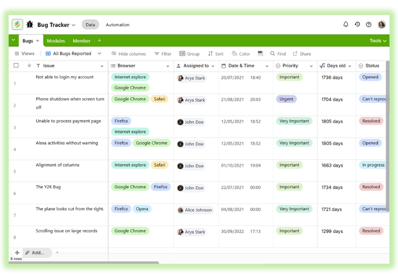Open the Color formatting tool
The width and height of the screenshot is (398, 279).
241,54
